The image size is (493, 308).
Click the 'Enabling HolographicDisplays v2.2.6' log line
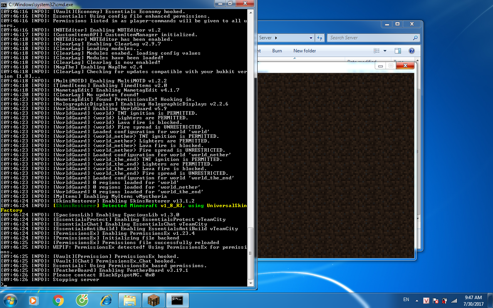[114, 104]
